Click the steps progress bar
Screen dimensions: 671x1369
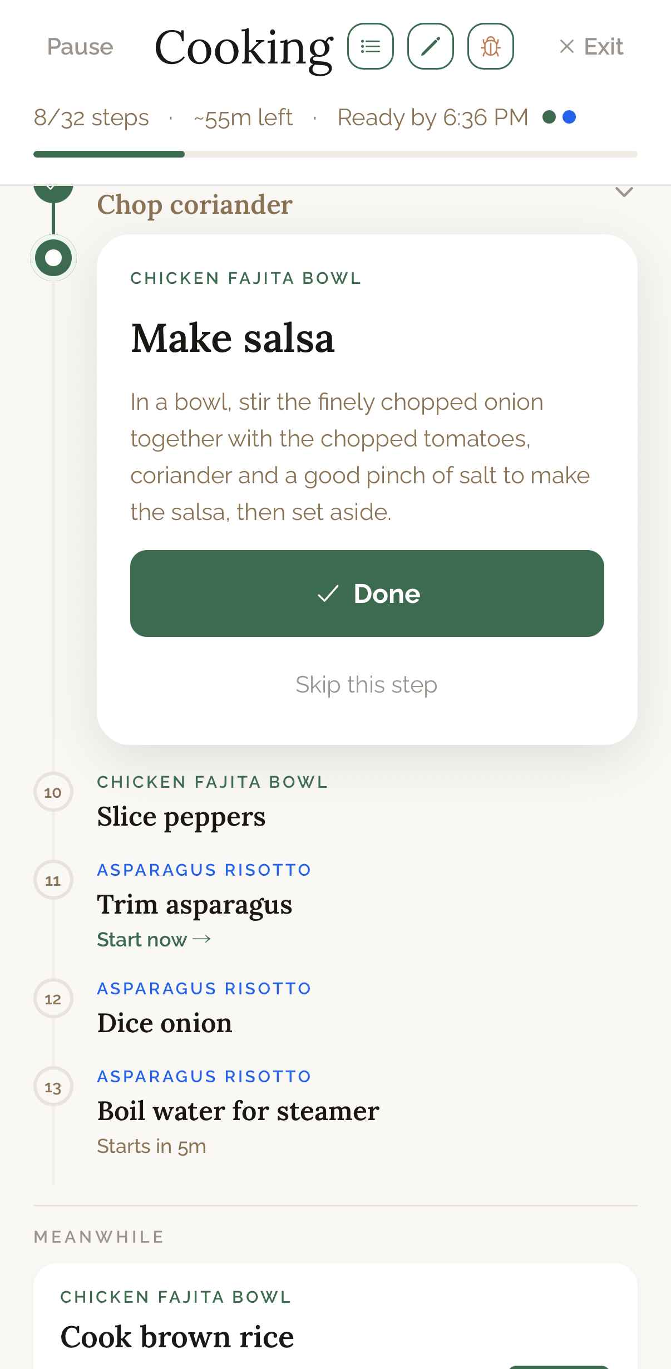[335, 154]
